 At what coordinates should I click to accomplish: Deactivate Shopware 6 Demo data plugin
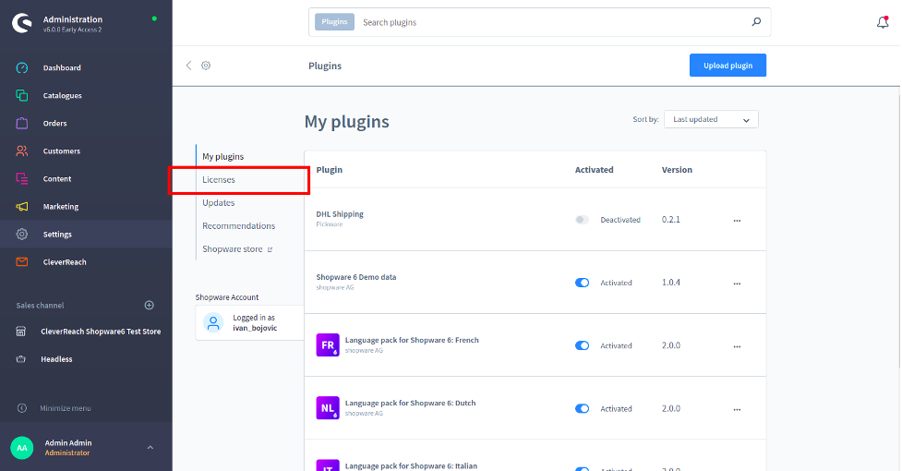coord(582,283)
